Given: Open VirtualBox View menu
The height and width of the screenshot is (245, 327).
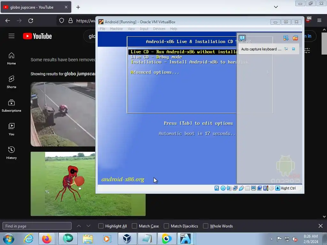Looking at the screenshot, I should click(131, 29).
